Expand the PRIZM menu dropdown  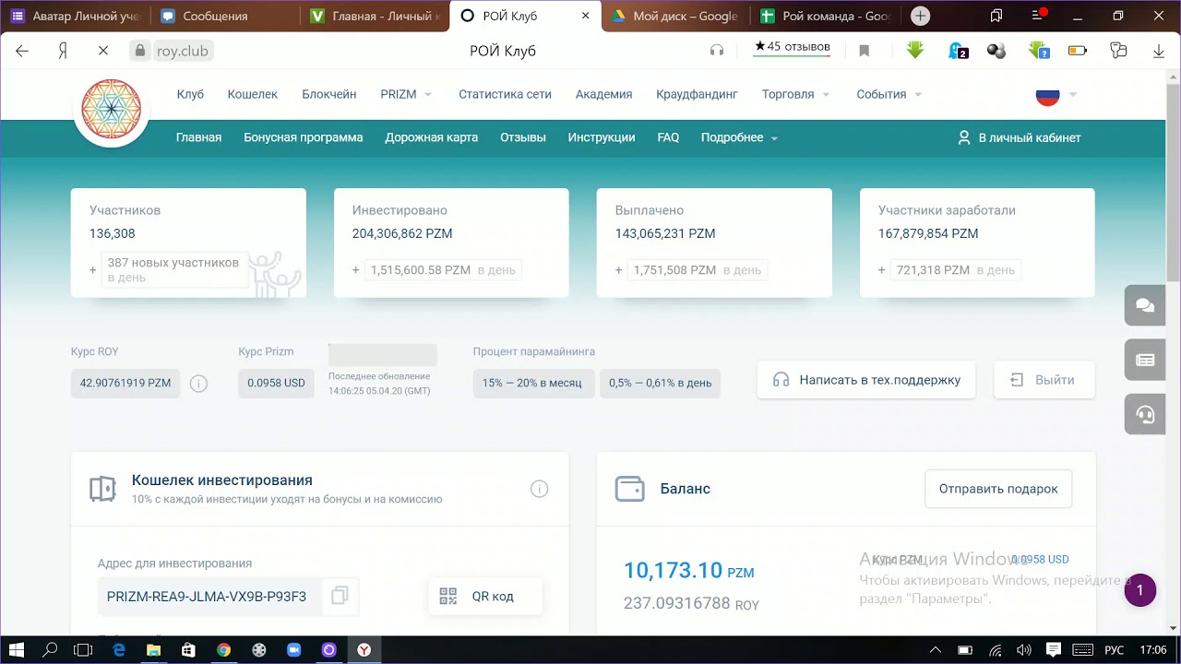point(406,94)
